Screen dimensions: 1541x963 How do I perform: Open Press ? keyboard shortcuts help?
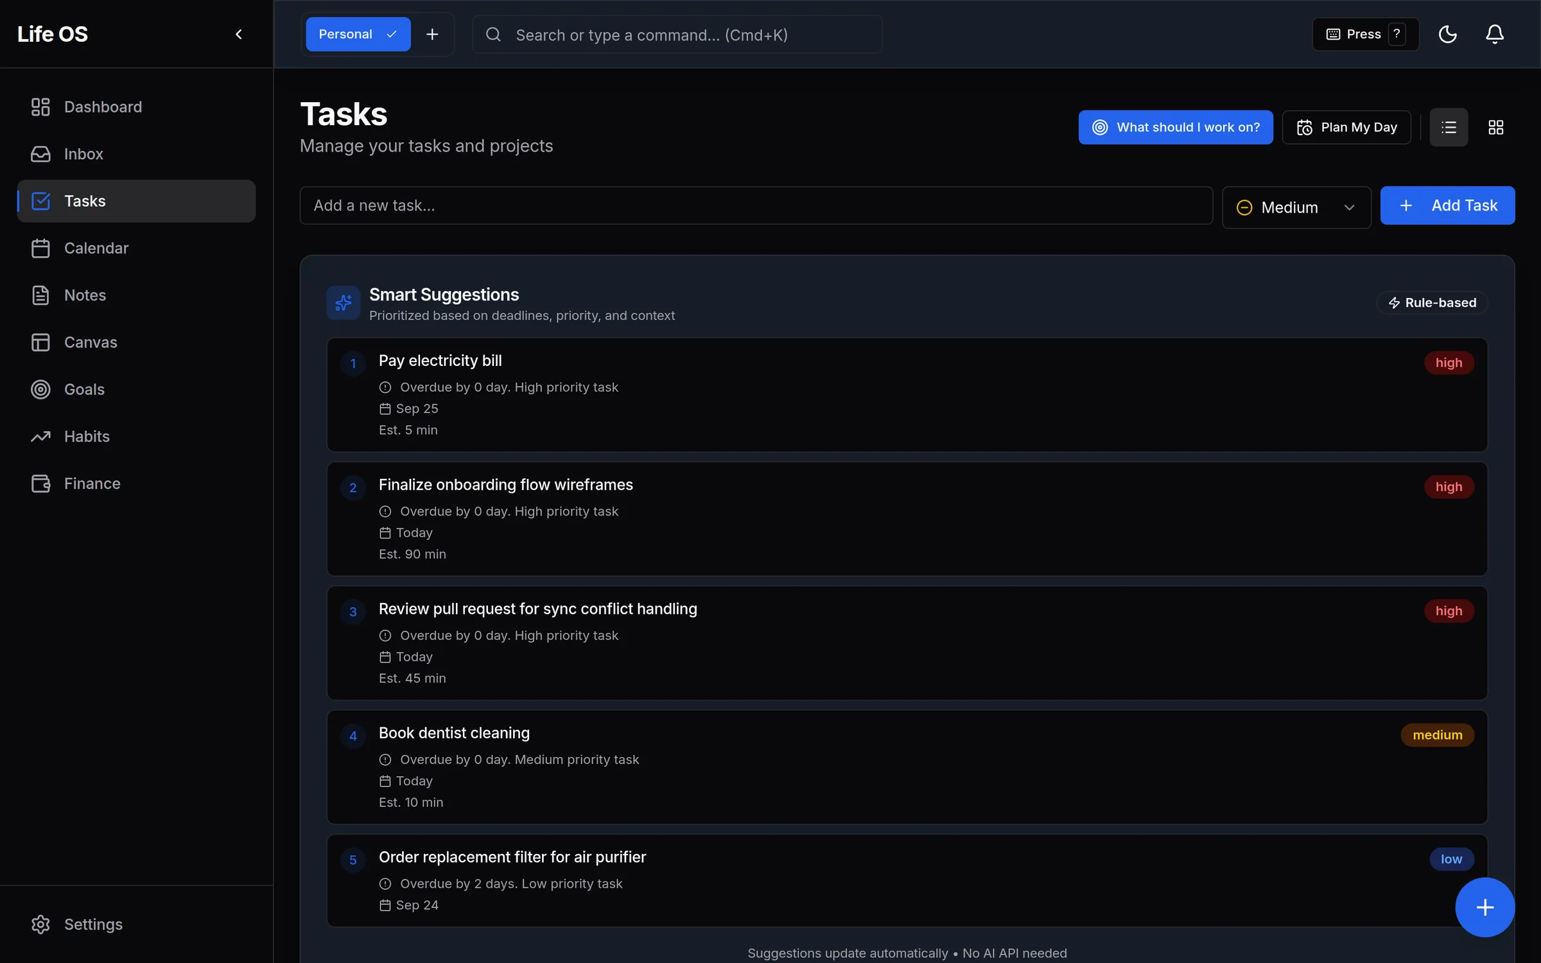click(x=1365, y=34)
